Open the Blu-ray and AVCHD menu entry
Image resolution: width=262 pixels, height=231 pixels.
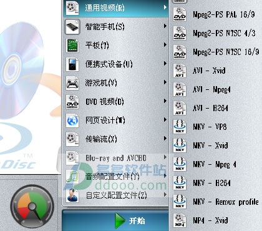pyautogui.click(x=115, y=158)
